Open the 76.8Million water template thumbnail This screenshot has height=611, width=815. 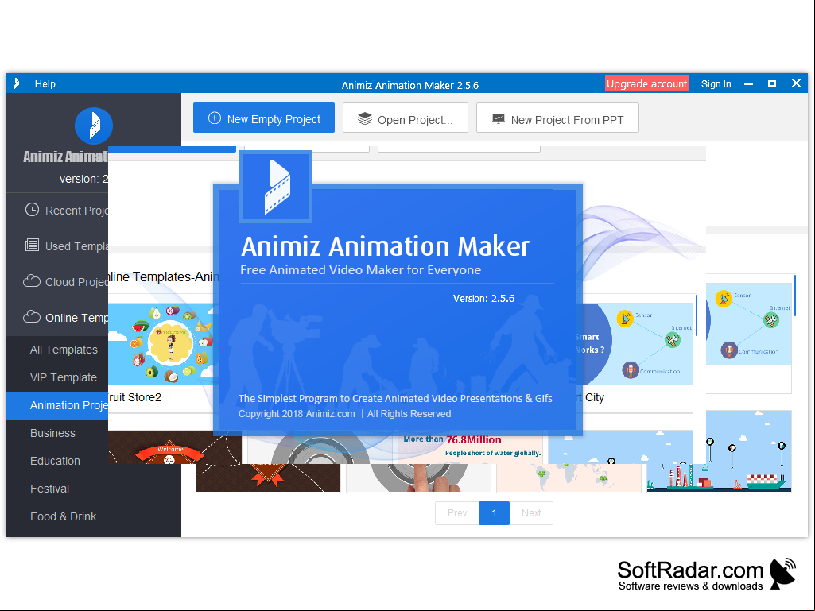tap(472, 447)
